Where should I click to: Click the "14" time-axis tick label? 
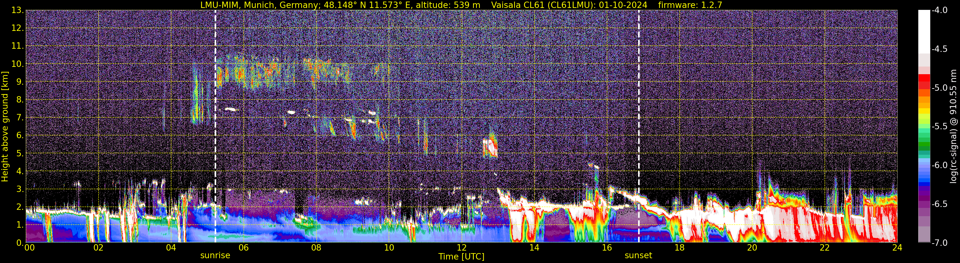click(534, 248)
